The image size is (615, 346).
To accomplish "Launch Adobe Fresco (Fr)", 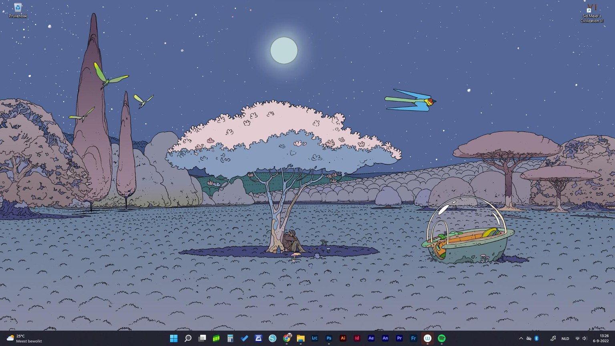I will tap(413, 338).
